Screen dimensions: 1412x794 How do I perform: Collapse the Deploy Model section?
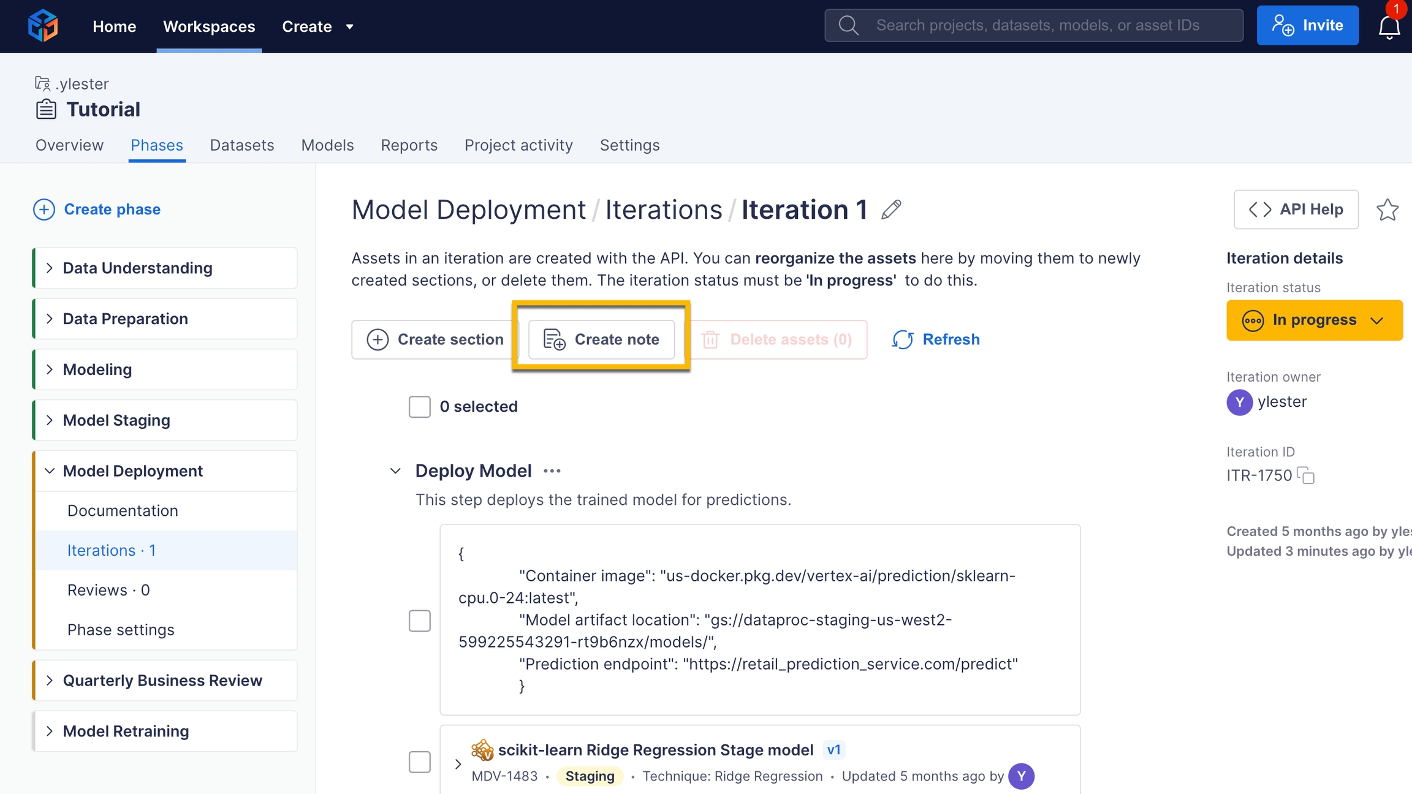click(x=395, y=471)
